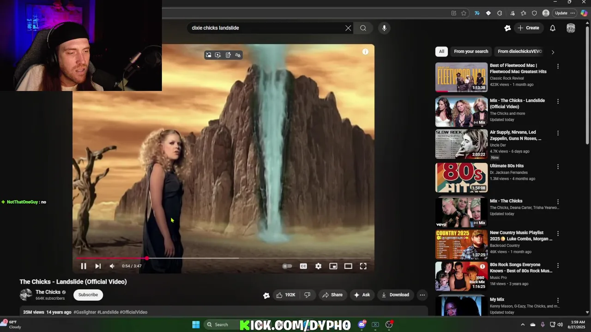The width and height of the screenshot is (591, 332).
Task: Open options for Ultimate 80s Hits
Action: click(x=558, y=167)
